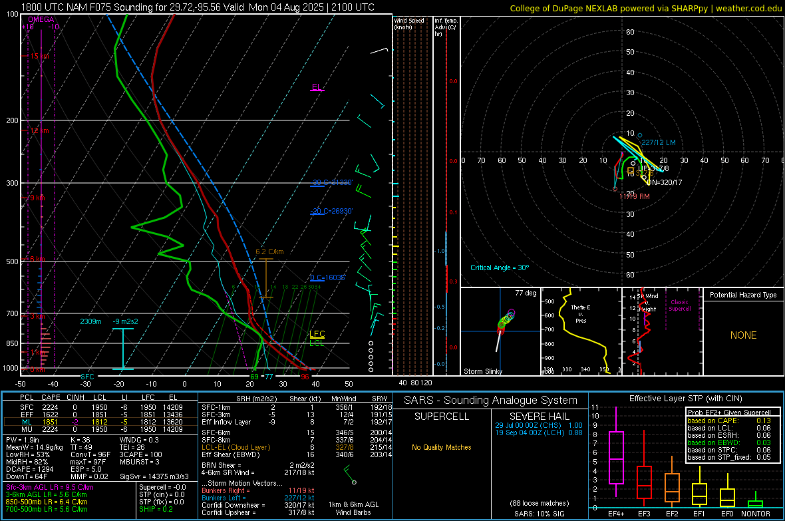
Task: Click the '-30 C=31330' height label
Action: pyautogui.click(x=331, y=182)
